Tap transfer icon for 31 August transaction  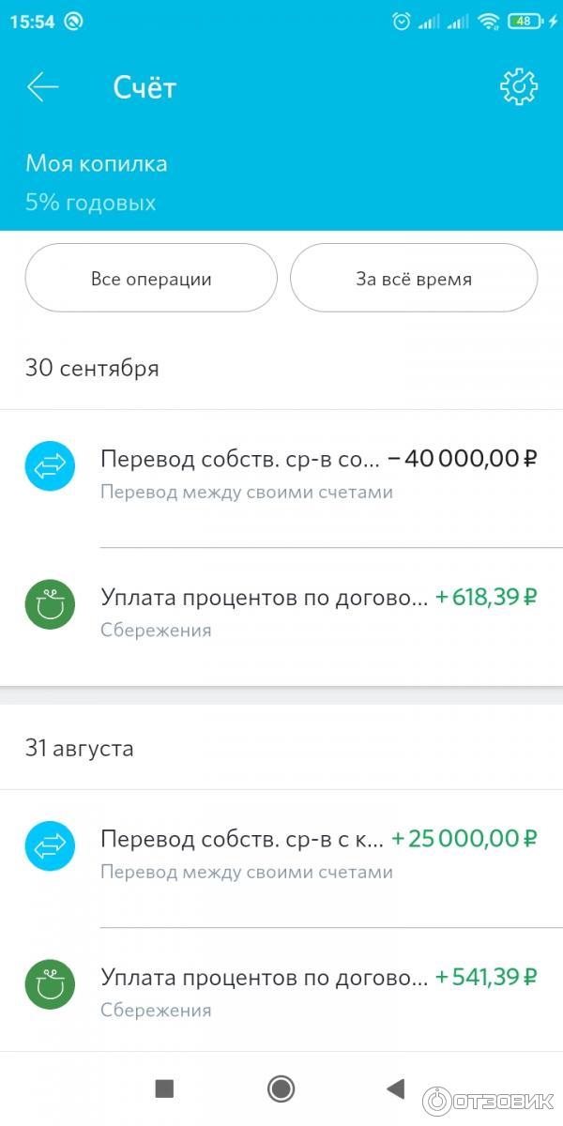click(50, 846)
